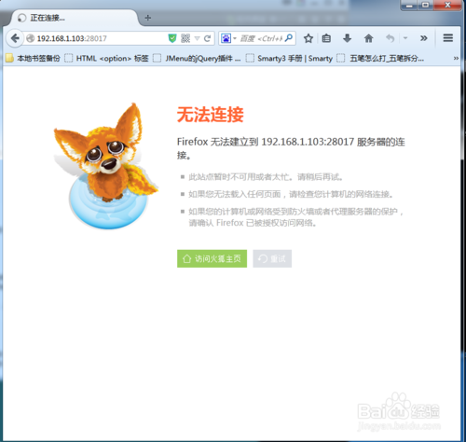Minimize the Firefox window
Image resolution: width=466 pixels, height=442 pixels.
409,6
